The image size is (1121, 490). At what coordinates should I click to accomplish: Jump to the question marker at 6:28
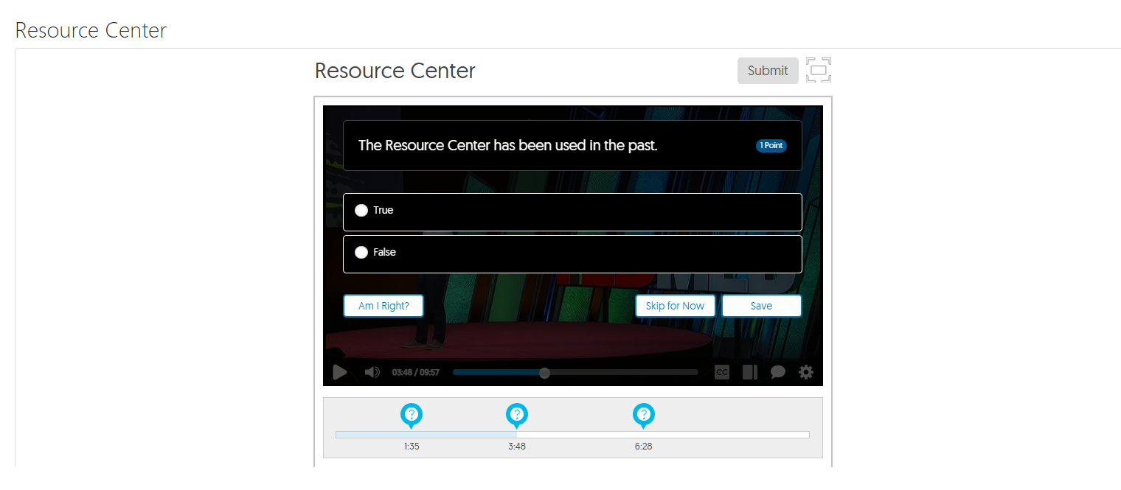point(644,415)
